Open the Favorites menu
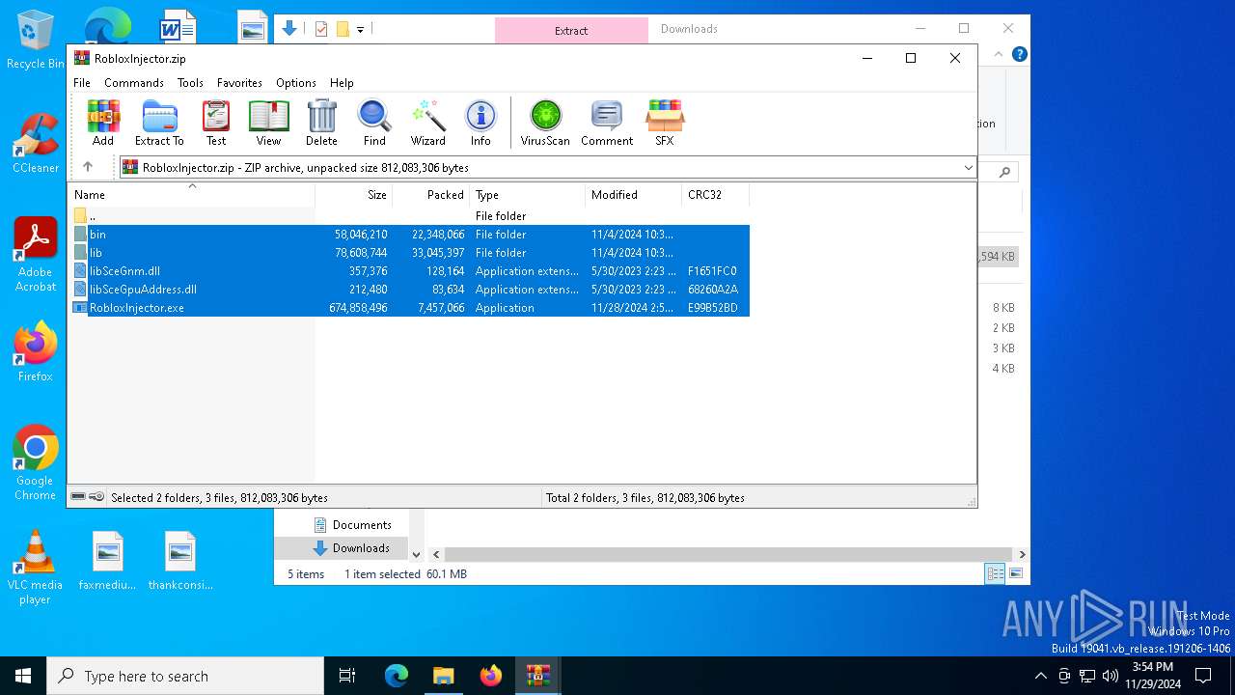Viewport: 1235px width, 695px height. click(x=239, y=83)
